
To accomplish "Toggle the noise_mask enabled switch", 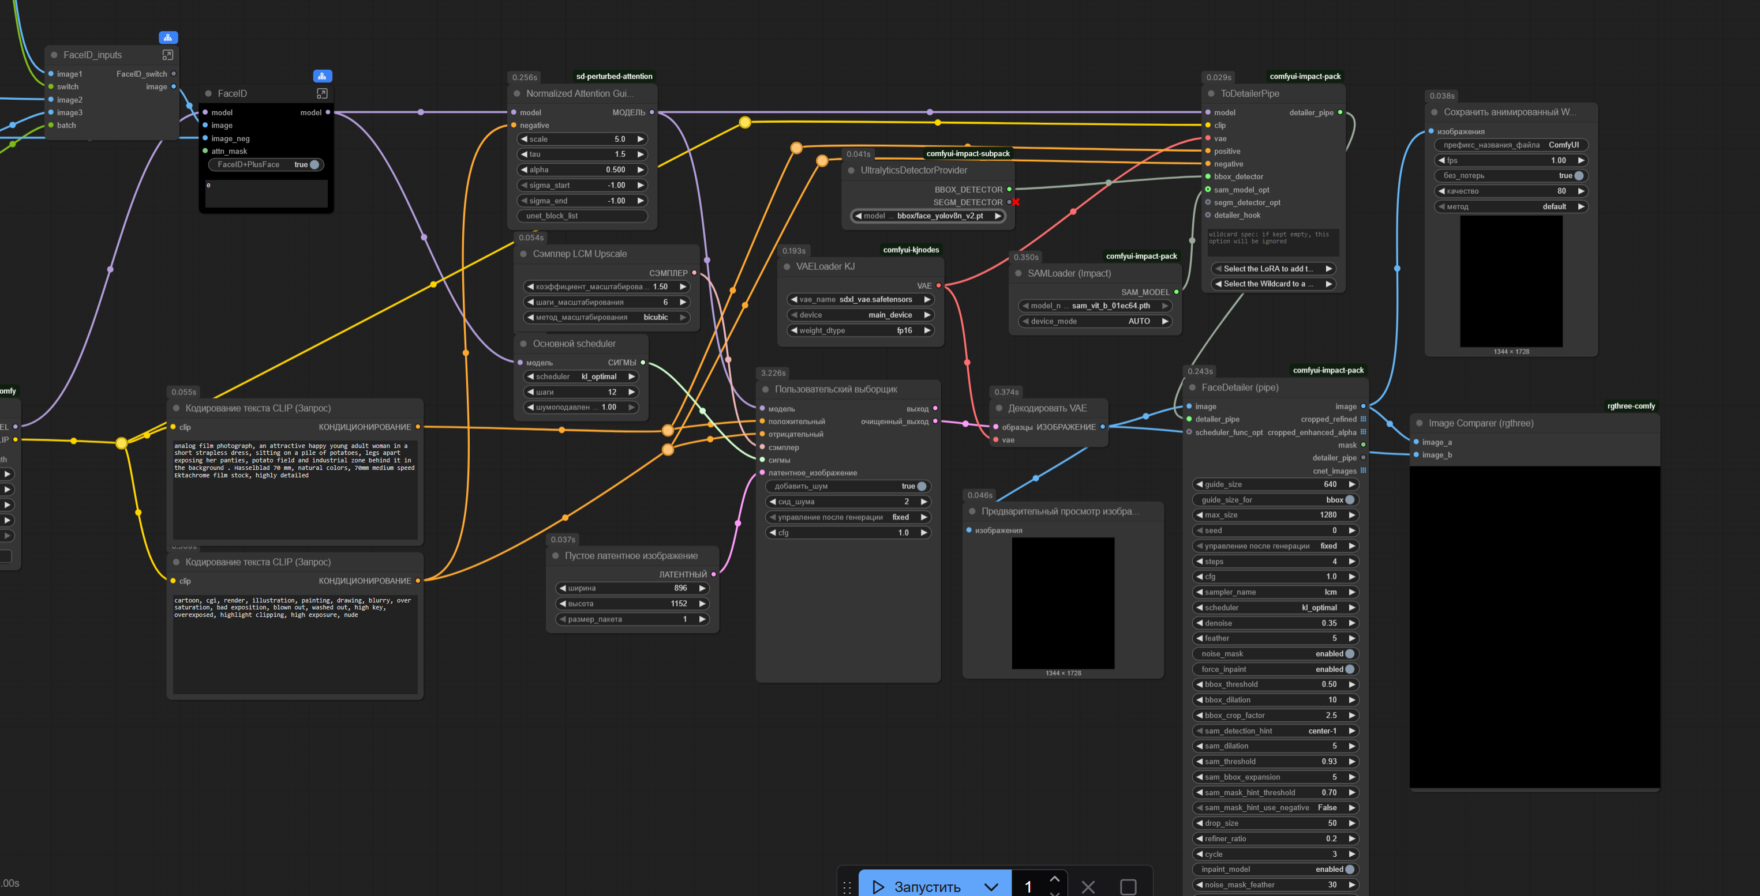I will pyautogui.click(x=1349, y=654).
